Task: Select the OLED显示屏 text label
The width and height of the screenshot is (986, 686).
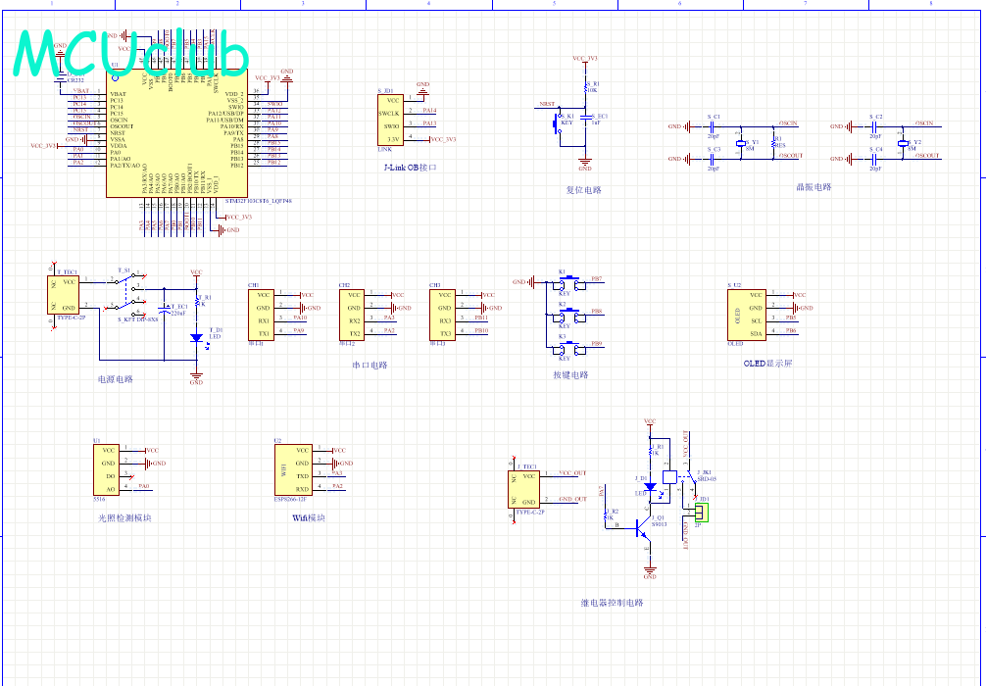Action: tap(766, 363)
